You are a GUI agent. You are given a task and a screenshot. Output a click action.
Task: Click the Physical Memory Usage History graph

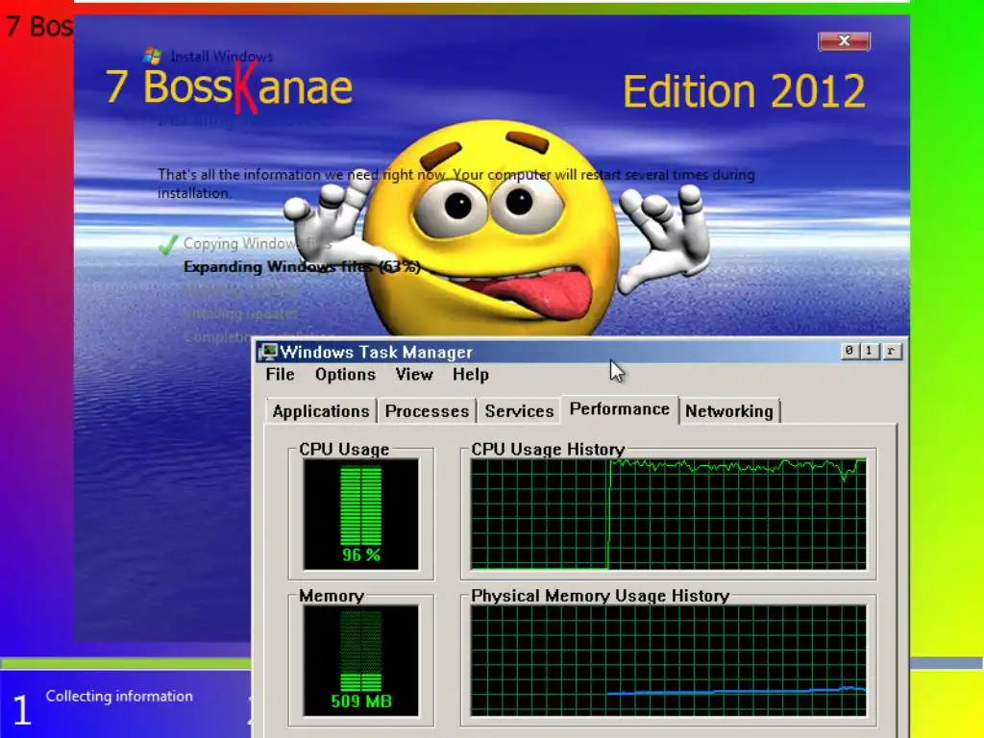(669, 660)
